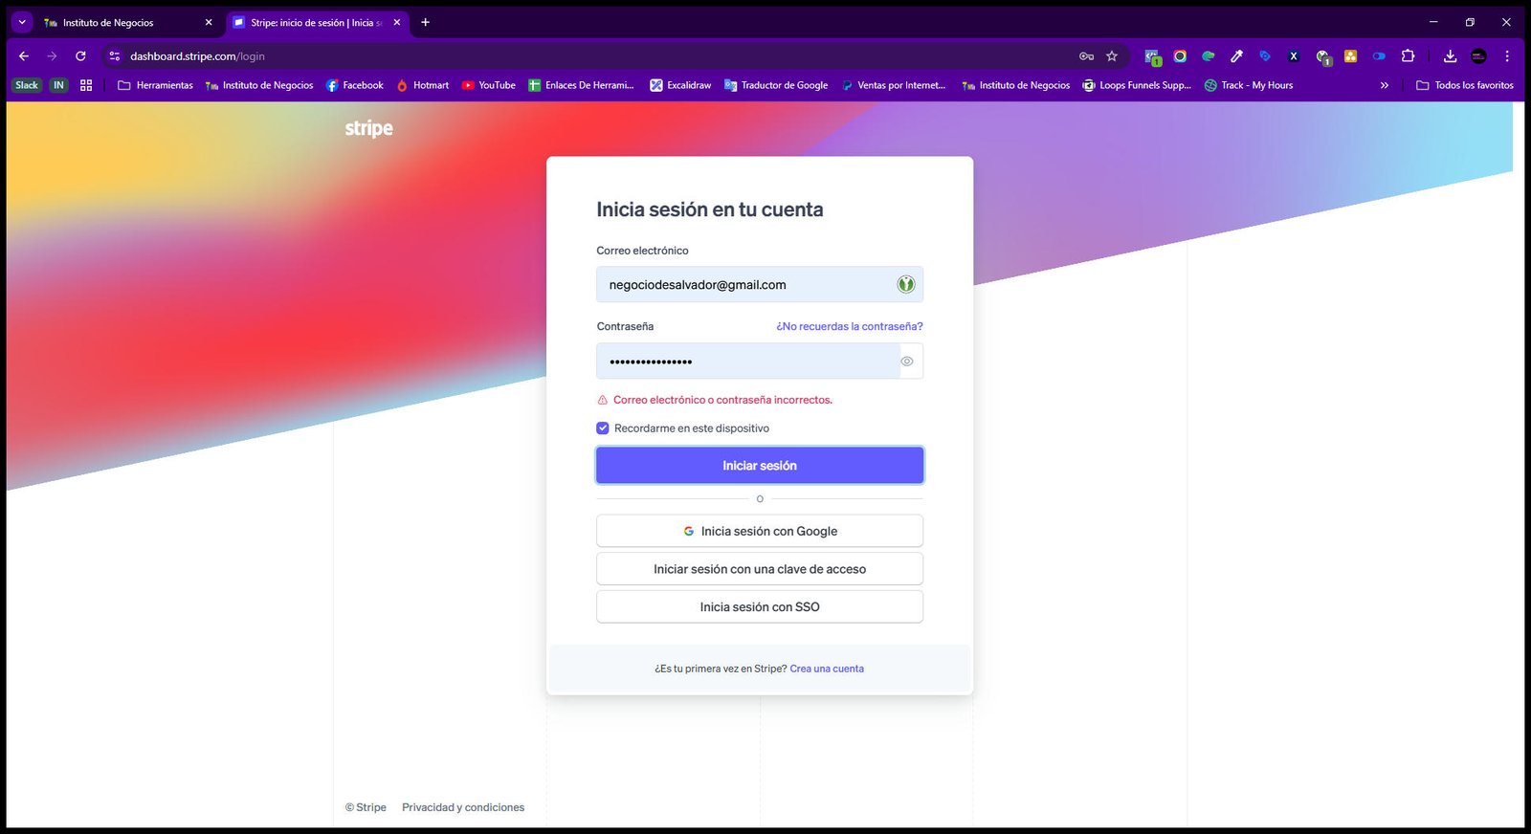The width and height of the screenshot is (1531, 834).
Task: Focus the 'Correo electrónico' input field
Action: tap(760, 284)
